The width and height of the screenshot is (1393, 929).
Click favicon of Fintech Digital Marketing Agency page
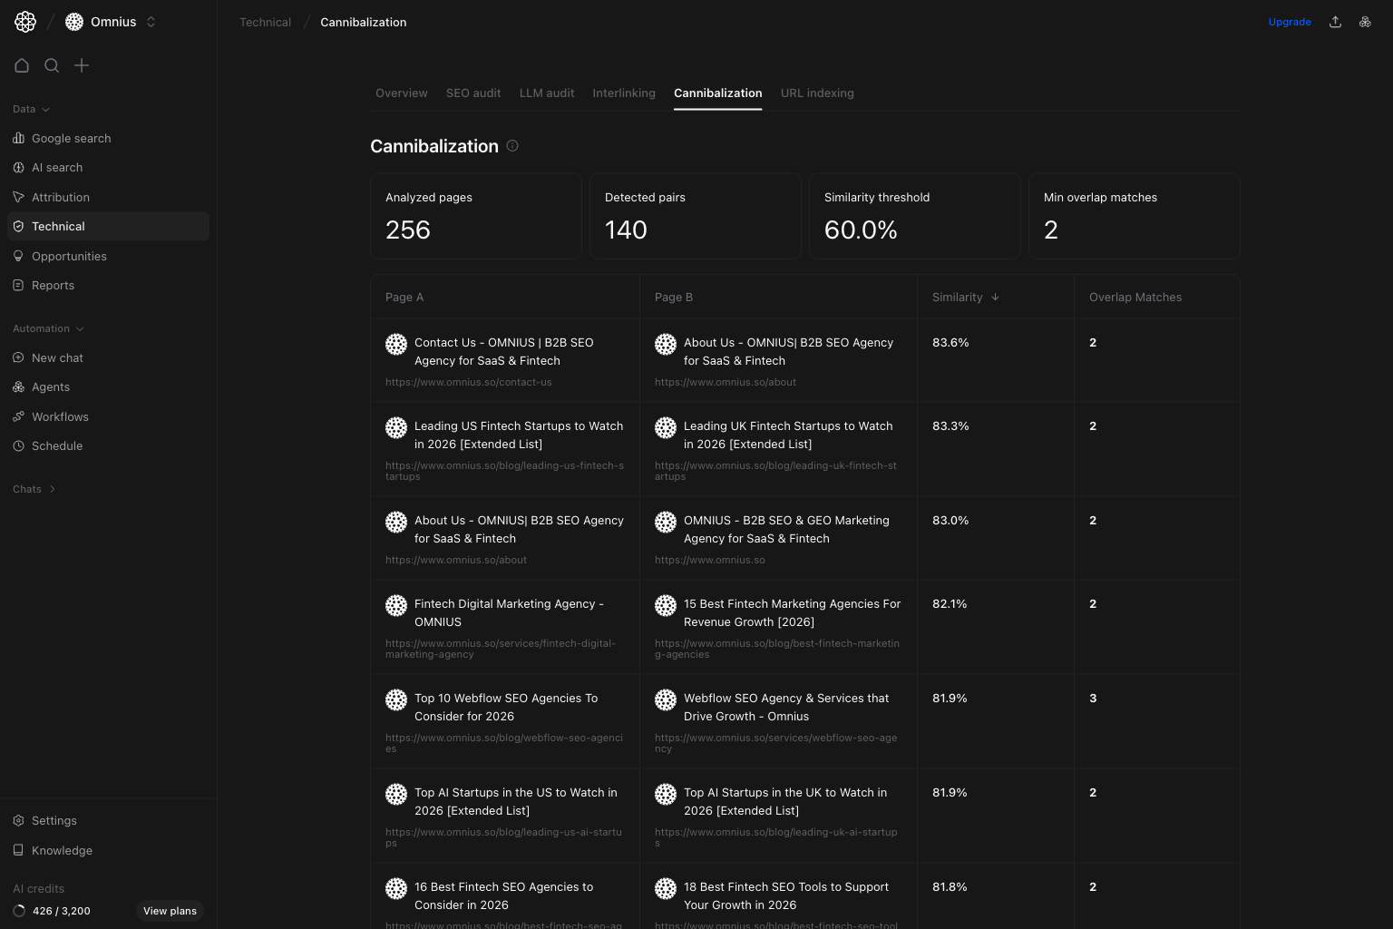pos(396,605)
